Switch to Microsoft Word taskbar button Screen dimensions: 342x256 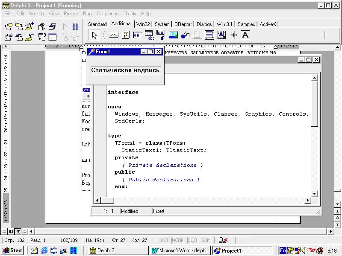point(180,250)
